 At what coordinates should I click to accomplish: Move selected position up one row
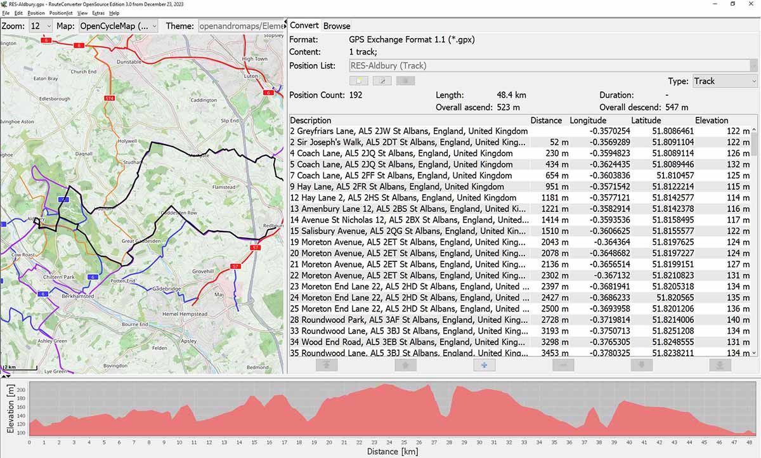[405, 365]
